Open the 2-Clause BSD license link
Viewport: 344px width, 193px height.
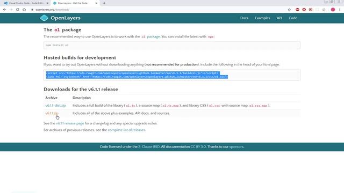[149, 146]
